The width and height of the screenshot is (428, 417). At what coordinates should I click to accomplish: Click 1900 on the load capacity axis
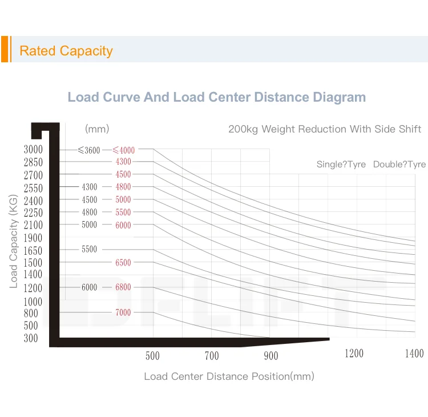tap(33, 238)
